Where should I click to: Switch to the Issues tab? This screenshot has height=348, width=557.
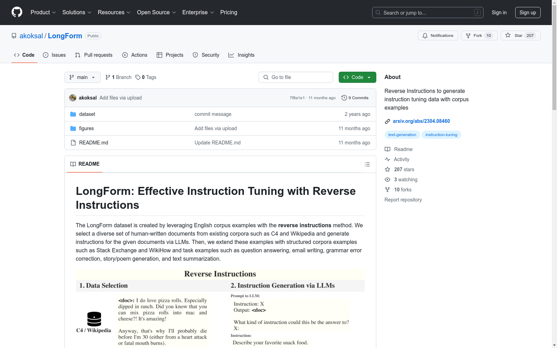tap(54, 55)
